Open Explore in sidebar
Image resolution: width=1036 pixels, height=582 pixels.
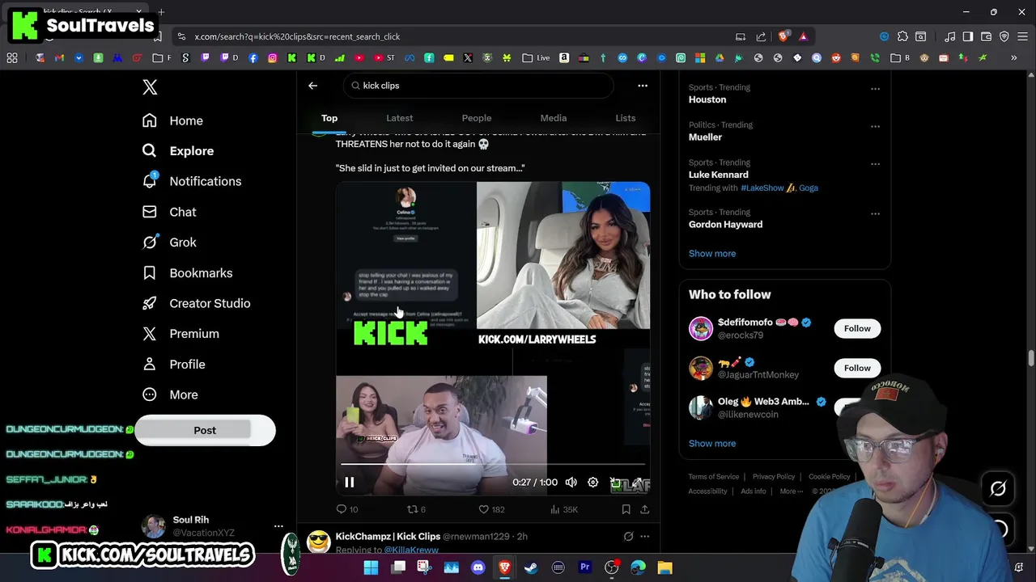(x=178, y=151)
